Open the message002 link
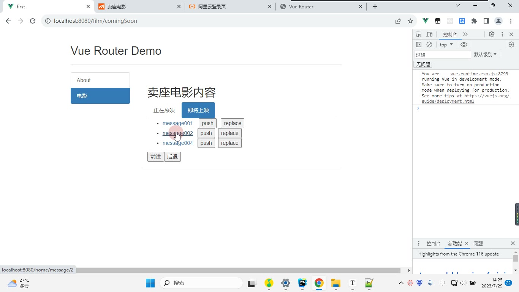Screen dimensions: 519x292 click(178, 133)
